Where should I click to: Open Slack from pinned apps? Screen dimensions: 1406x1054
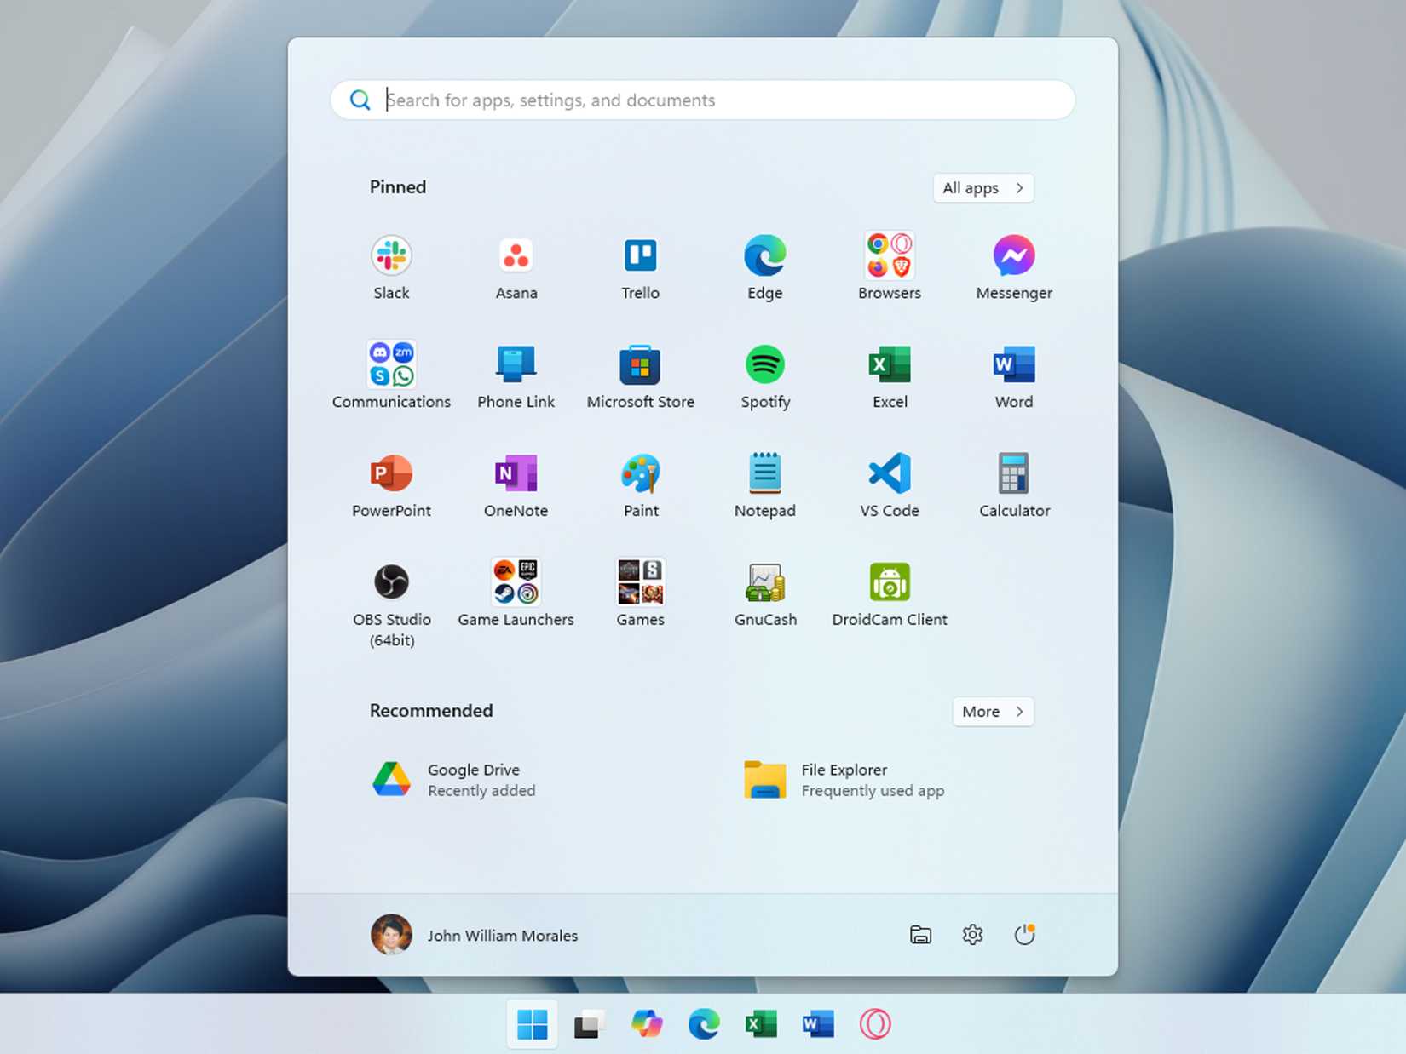tap(391, 267)
